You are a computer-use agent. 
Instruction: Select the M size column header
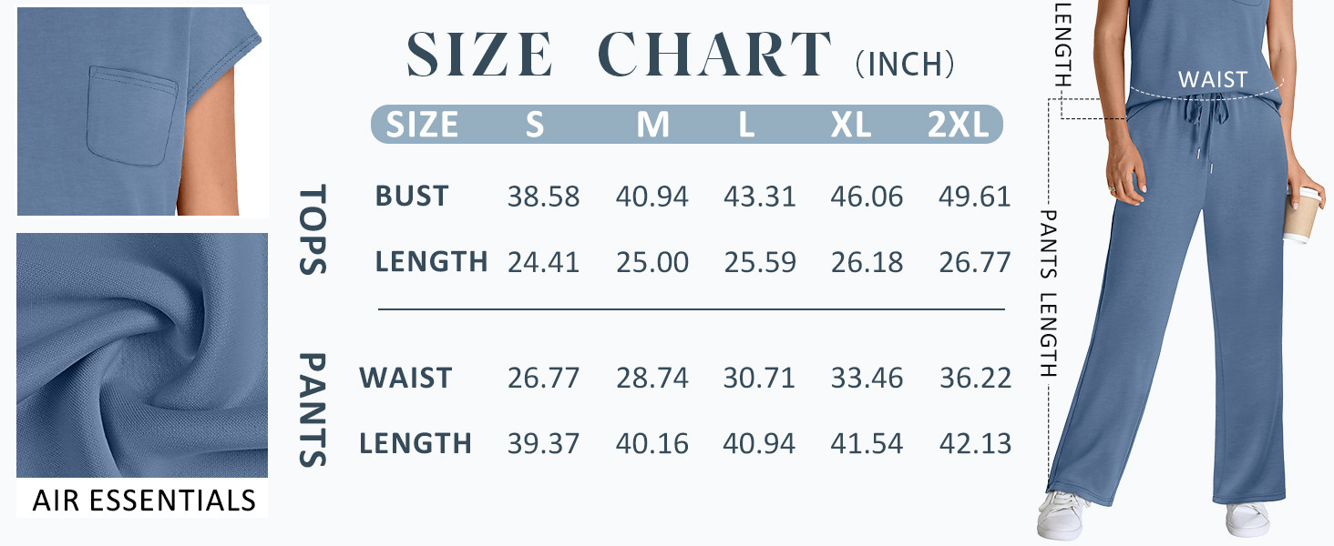652,125
